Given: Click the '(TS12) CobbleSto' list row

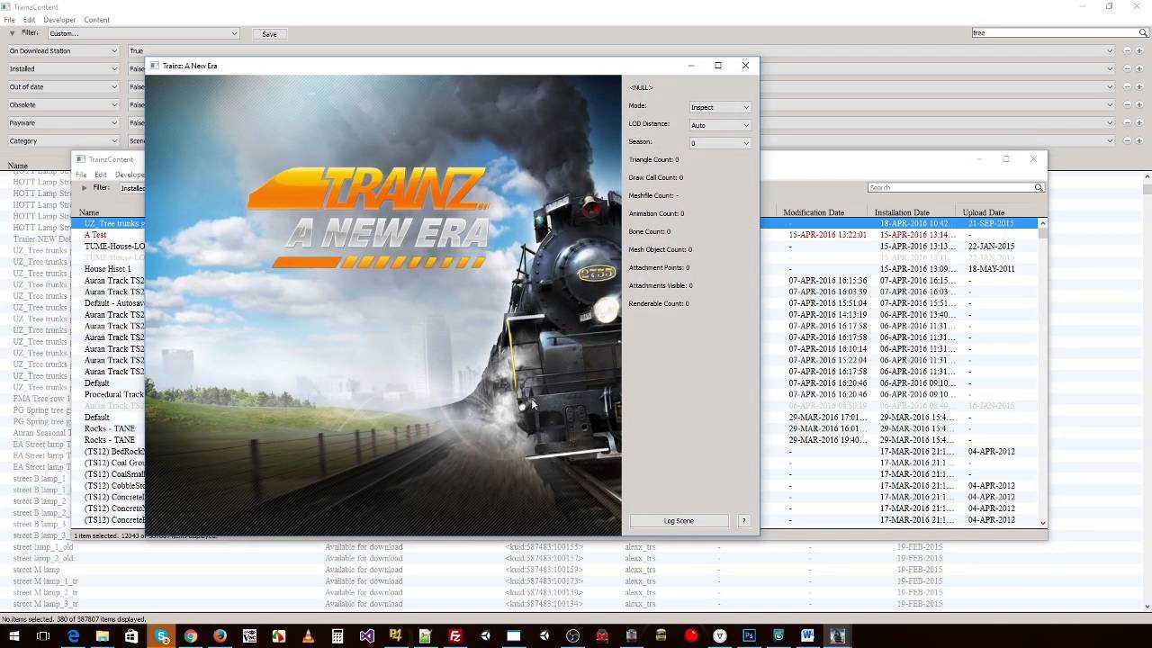Looking at the screenshot, I should point(114,486).
